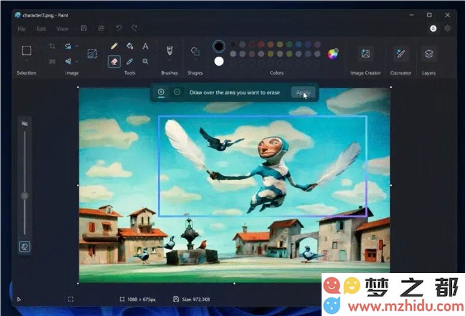The image size is (465, 316).
Task: Expand the Flip dropdown arrow
Action: pyautogui.click(x=77, y=62)
